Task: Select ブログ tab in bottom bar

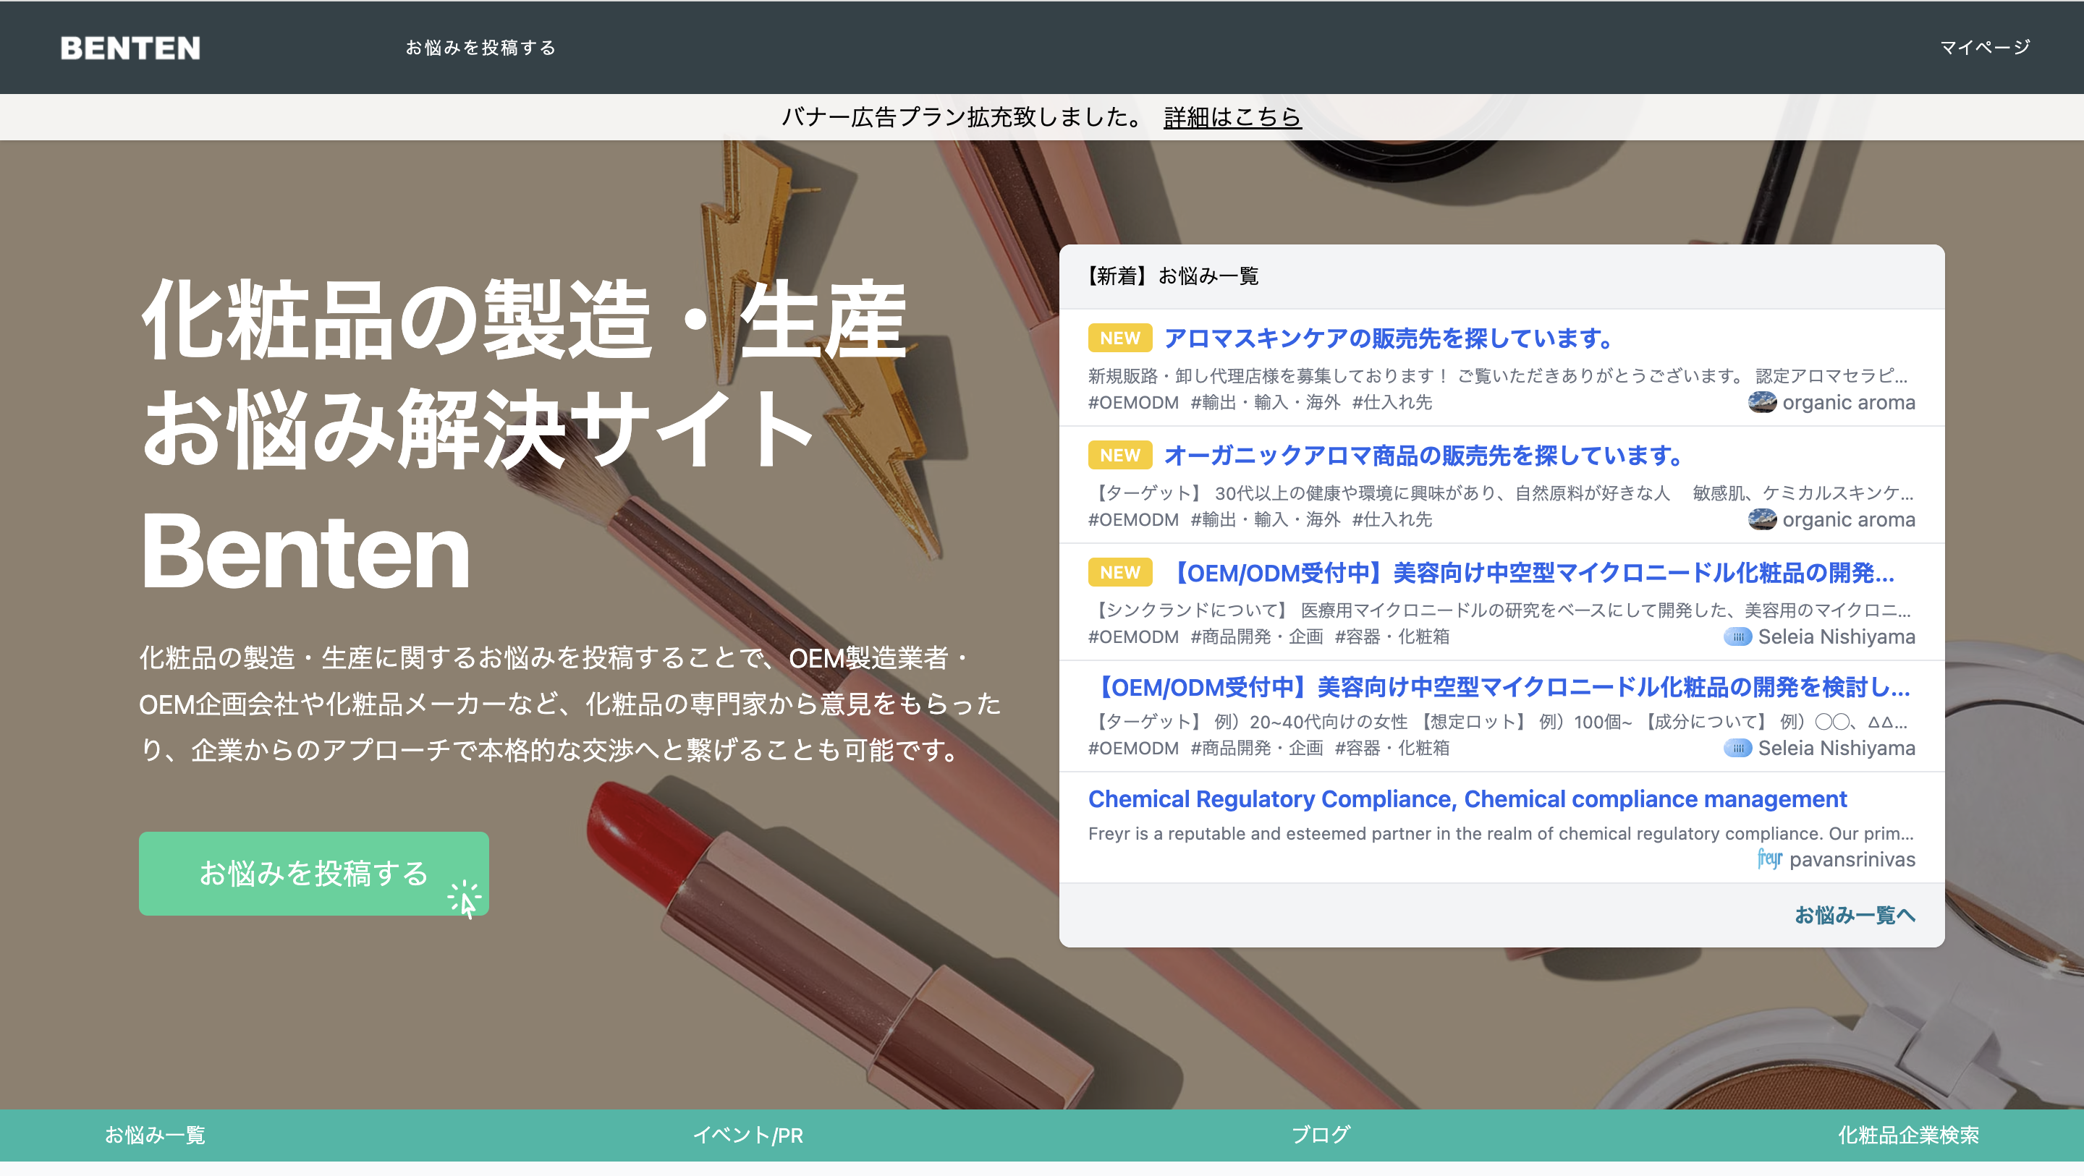Action: click(x=1321, y=1135)
